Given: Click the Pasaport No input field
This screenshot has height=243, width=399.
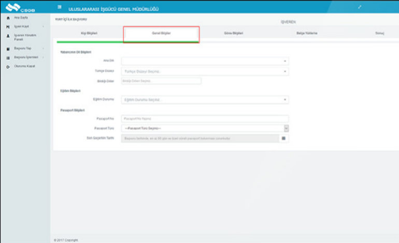Looking at the screenshot, I should pyautogui.click(x=205, y=118).
